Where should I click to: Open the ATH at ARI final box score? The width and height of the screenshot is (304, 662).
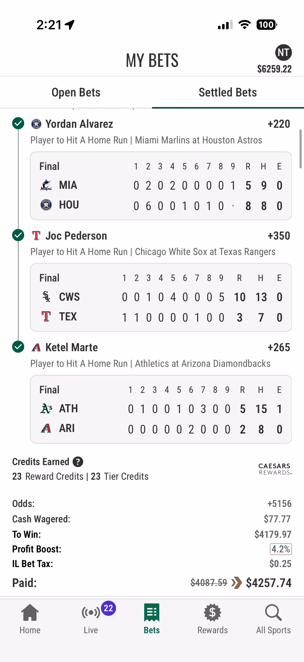(161, 409)
